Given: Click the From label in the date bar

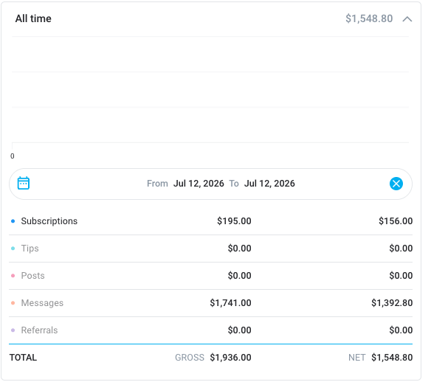Looking at the screenshot, I should [x=157, y=184].
